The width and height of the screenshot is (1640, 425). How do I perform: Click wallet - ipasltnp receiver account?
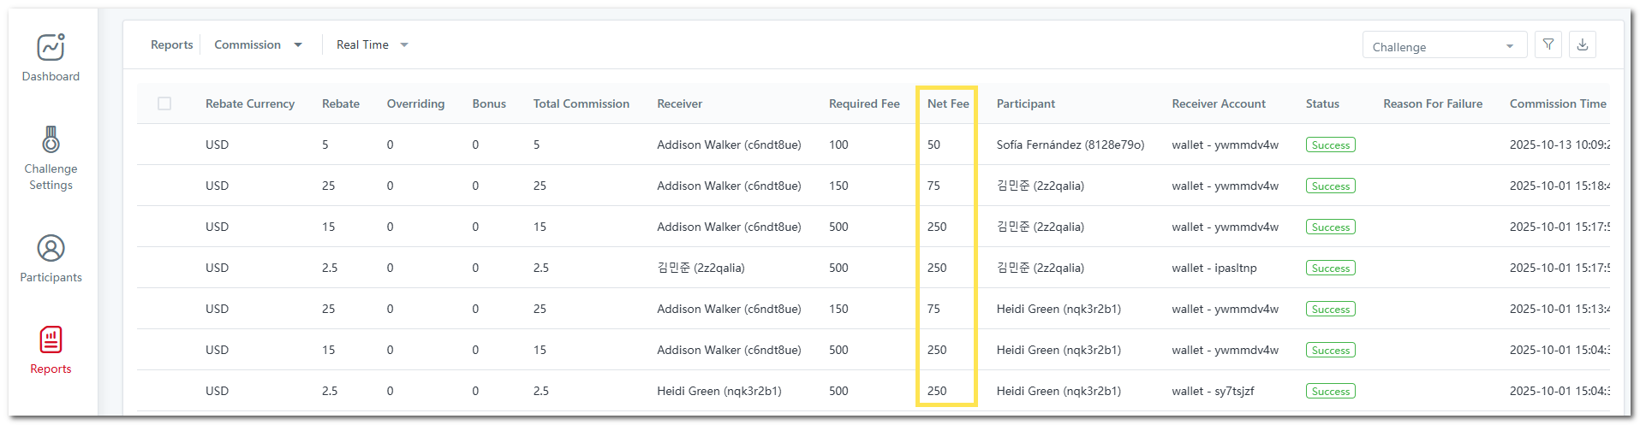point(1214,268)
